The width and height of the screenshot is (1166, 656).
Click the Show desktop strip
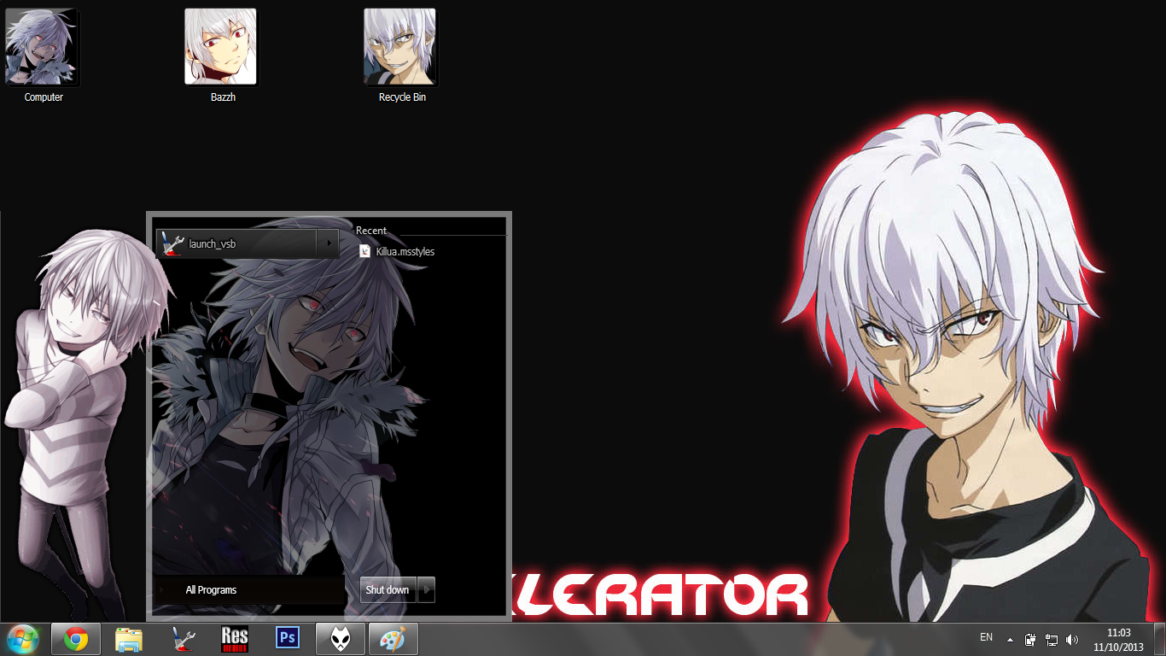tap(1160, 640)
